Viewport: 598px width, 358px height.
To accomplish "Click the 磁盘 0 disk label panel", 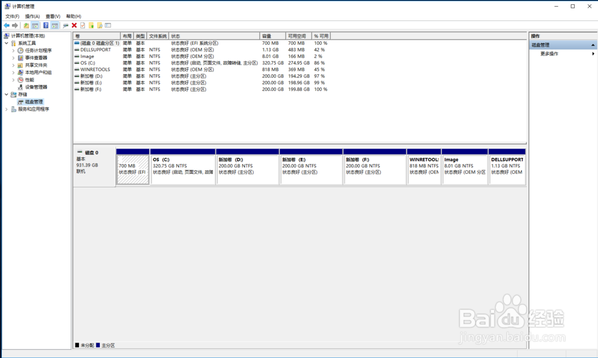I will (x=94, y=167).
